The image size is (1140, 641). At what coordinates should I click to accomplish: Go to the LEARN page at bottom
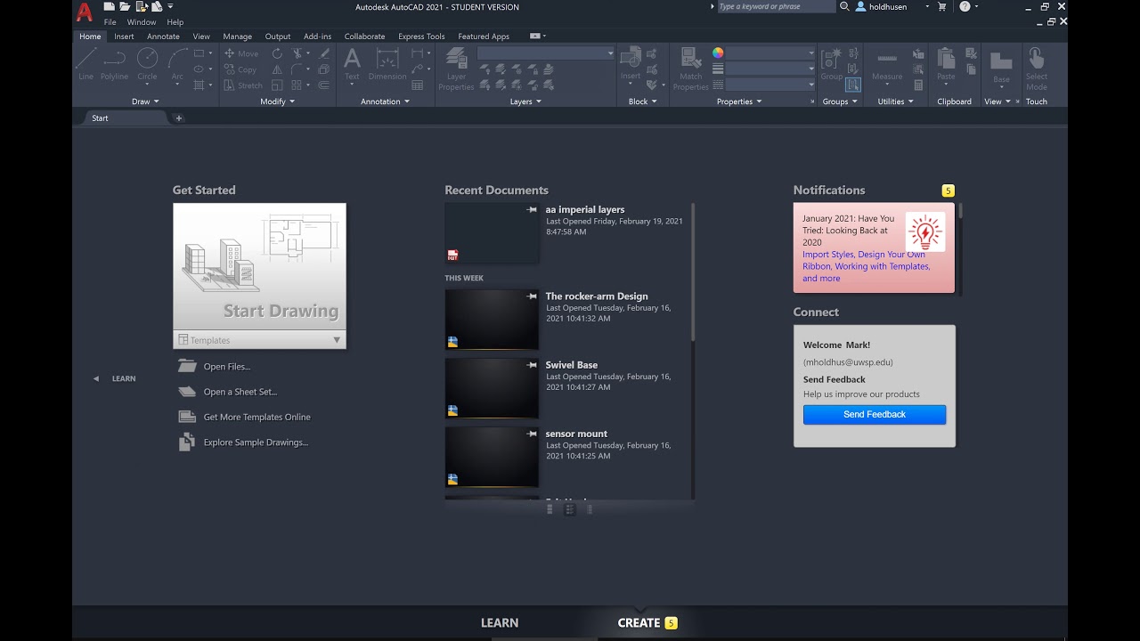[x=500, y=623]
